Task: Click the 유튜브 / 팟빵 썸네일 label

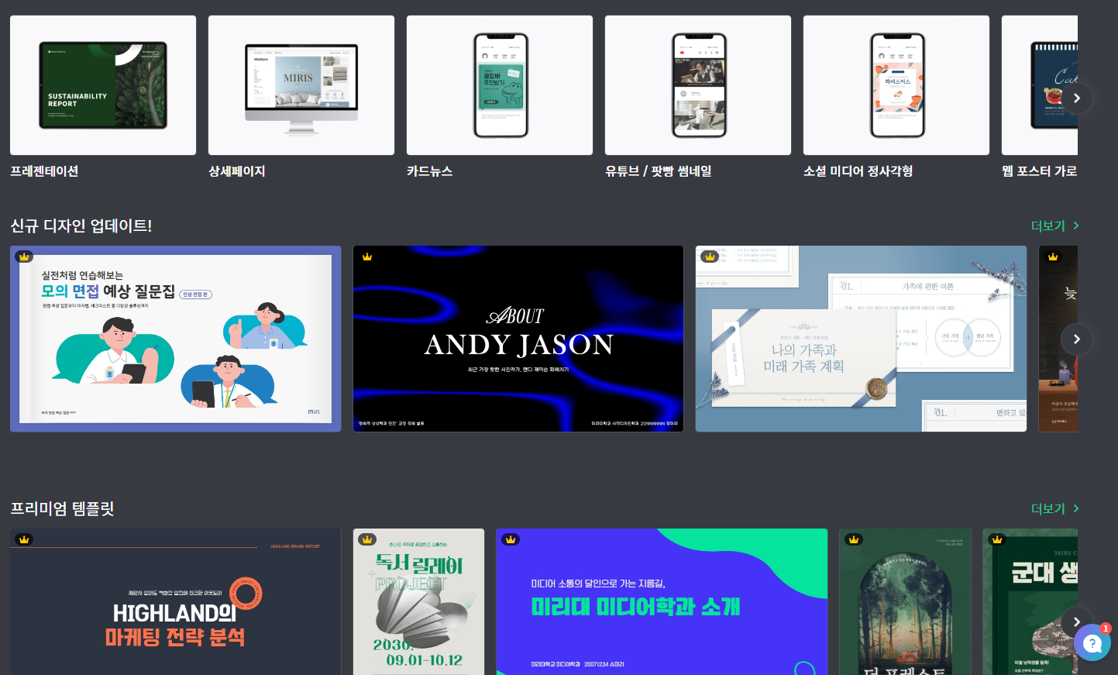Action: coord(659,170)
